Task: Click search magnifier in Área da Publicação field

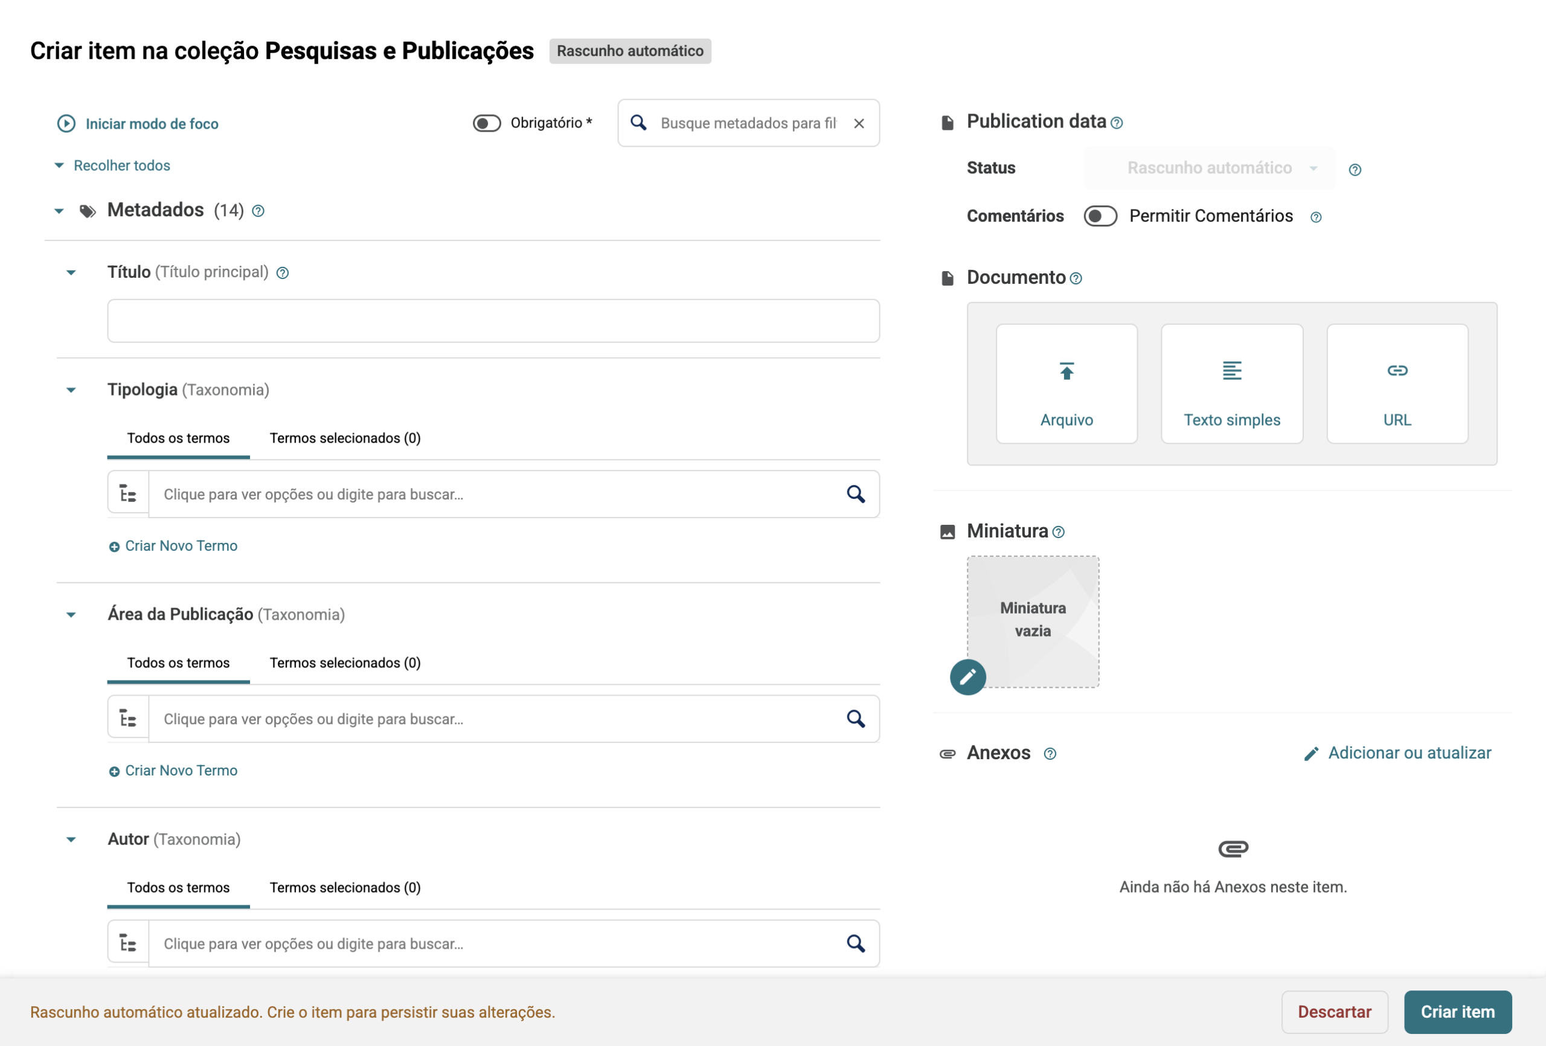Action: tap(856, 719)
